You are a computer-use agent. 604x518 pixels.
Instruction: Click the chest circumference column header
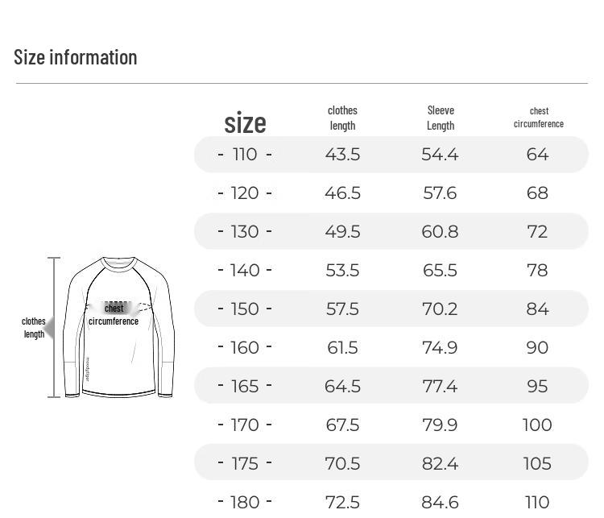(x=539, y=118)
